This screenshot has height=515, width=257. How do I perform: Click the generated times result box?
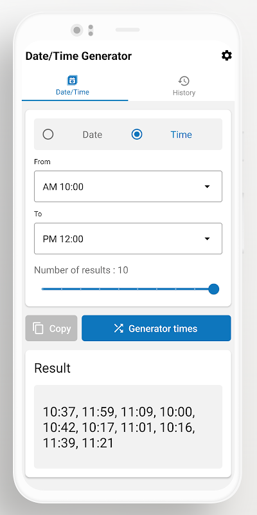click(x=128, y=427)
